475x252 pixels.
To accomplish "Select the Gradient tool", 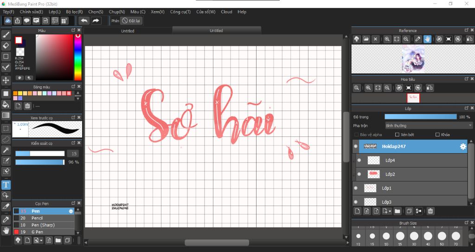I will [6, 115].
